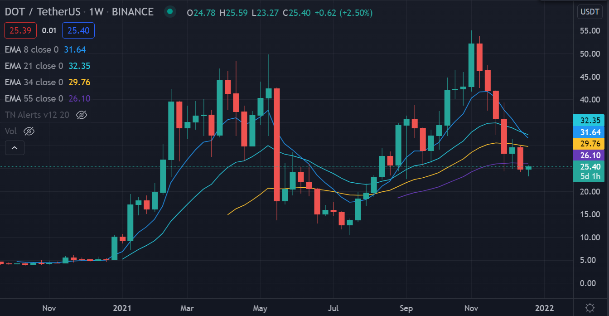
Task: Click the 26.10 purple price axis label
Action: (x=590, y=155)
